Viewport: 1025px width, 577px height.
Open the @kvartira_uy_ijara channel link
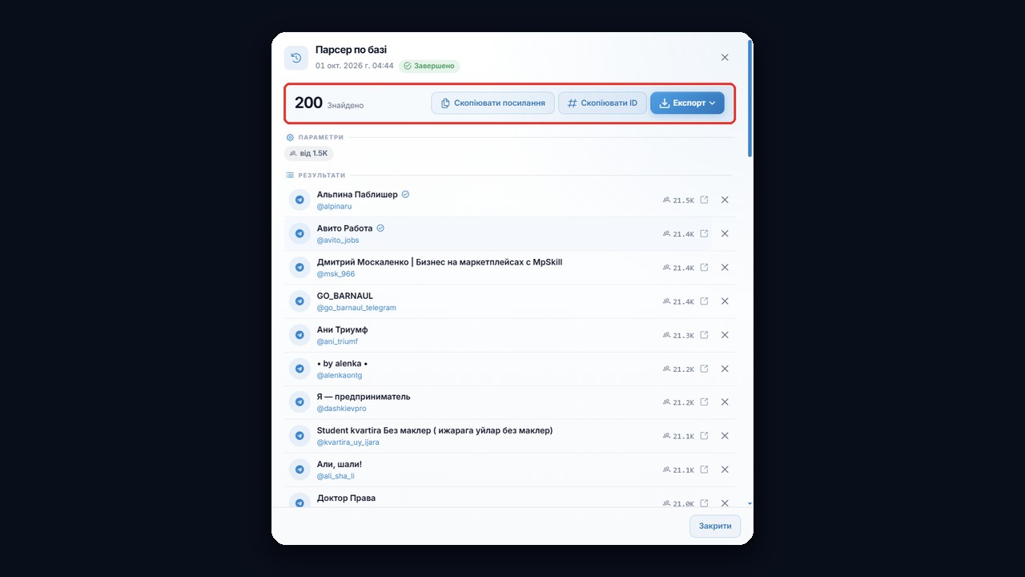click(x=348, y=442)
